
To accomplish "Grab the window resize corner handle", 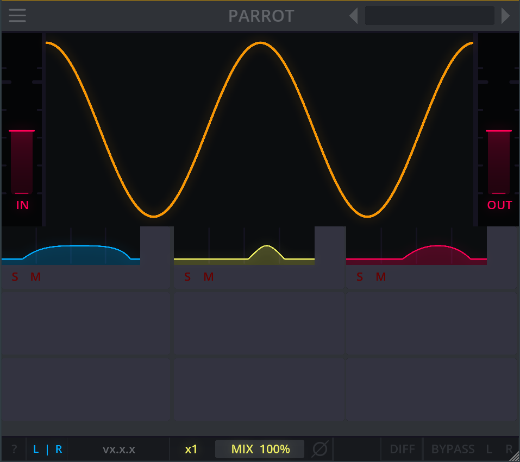I will click(x=515, y=457).
